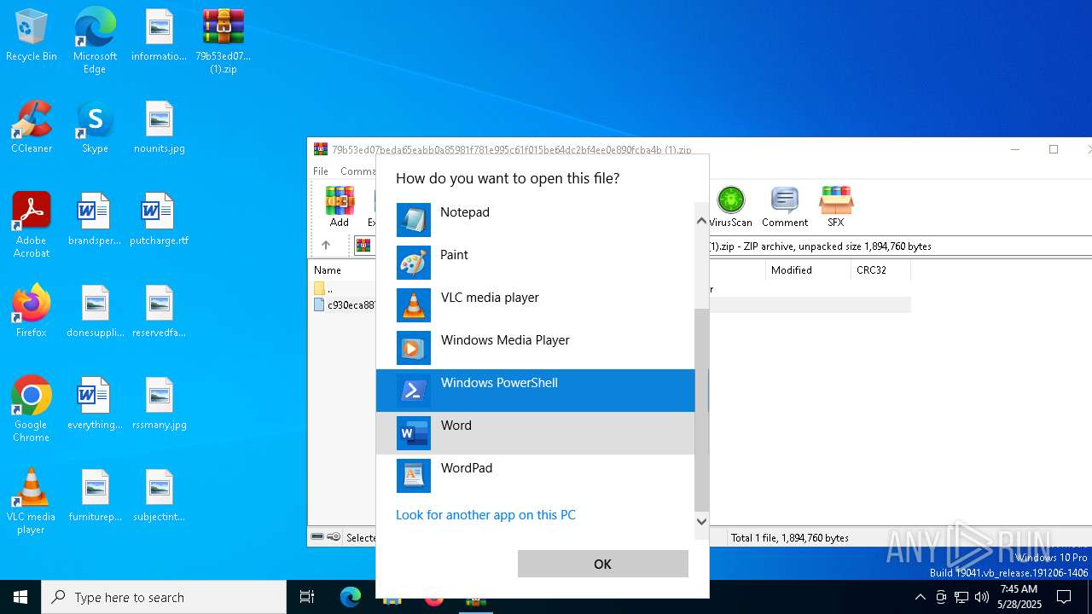Click the WinRAR Add toolbar icon

click(340, 207)
